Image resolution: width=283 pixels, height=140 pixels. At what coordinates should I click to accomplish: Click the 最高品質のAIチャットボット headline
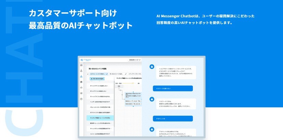point(81,25)
